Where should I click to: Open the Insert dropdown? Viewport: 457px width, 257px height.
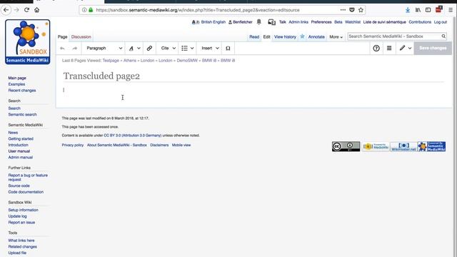(209, 48)
